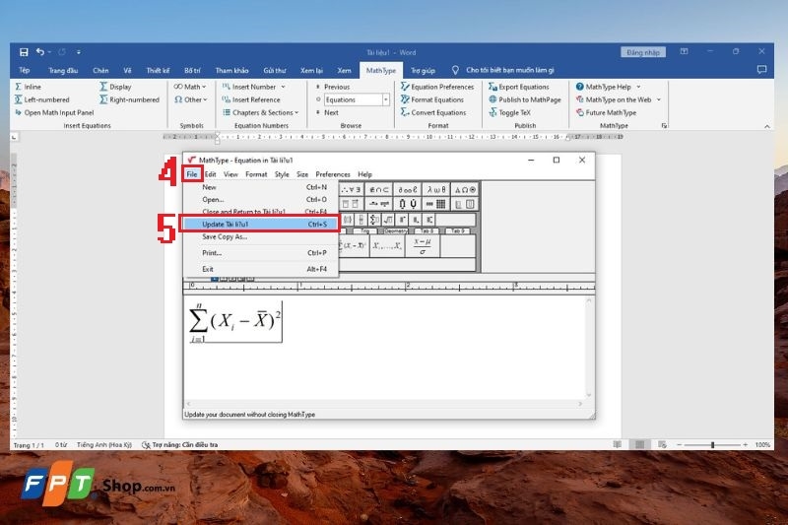
Task: Open the Tệp tab in Word
Action: point(24,70)
